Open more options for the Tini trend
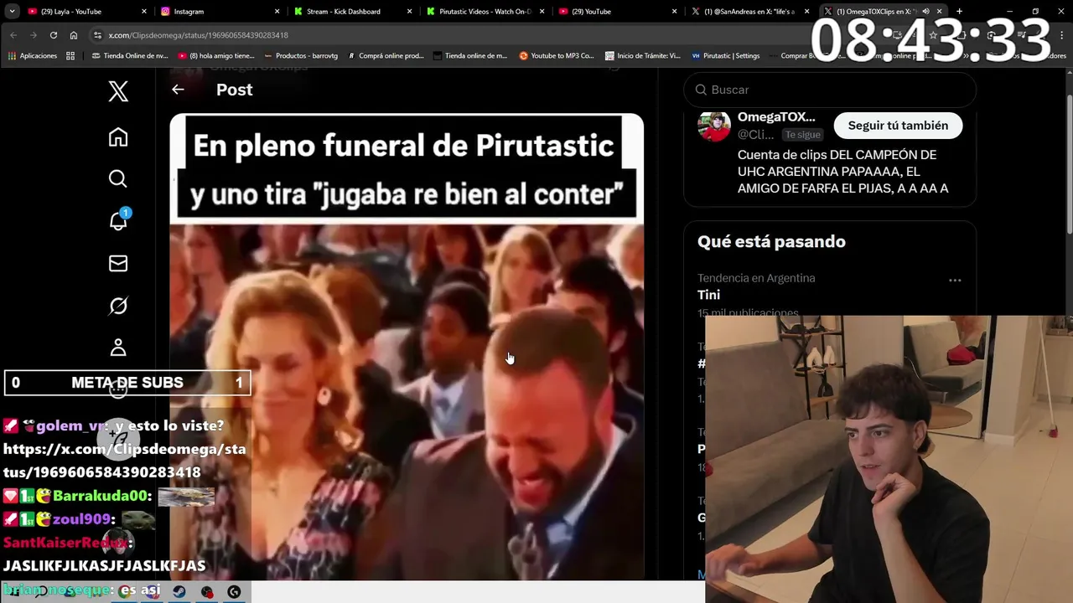This screenshot has width=1073, height=603. coord(955,281)
